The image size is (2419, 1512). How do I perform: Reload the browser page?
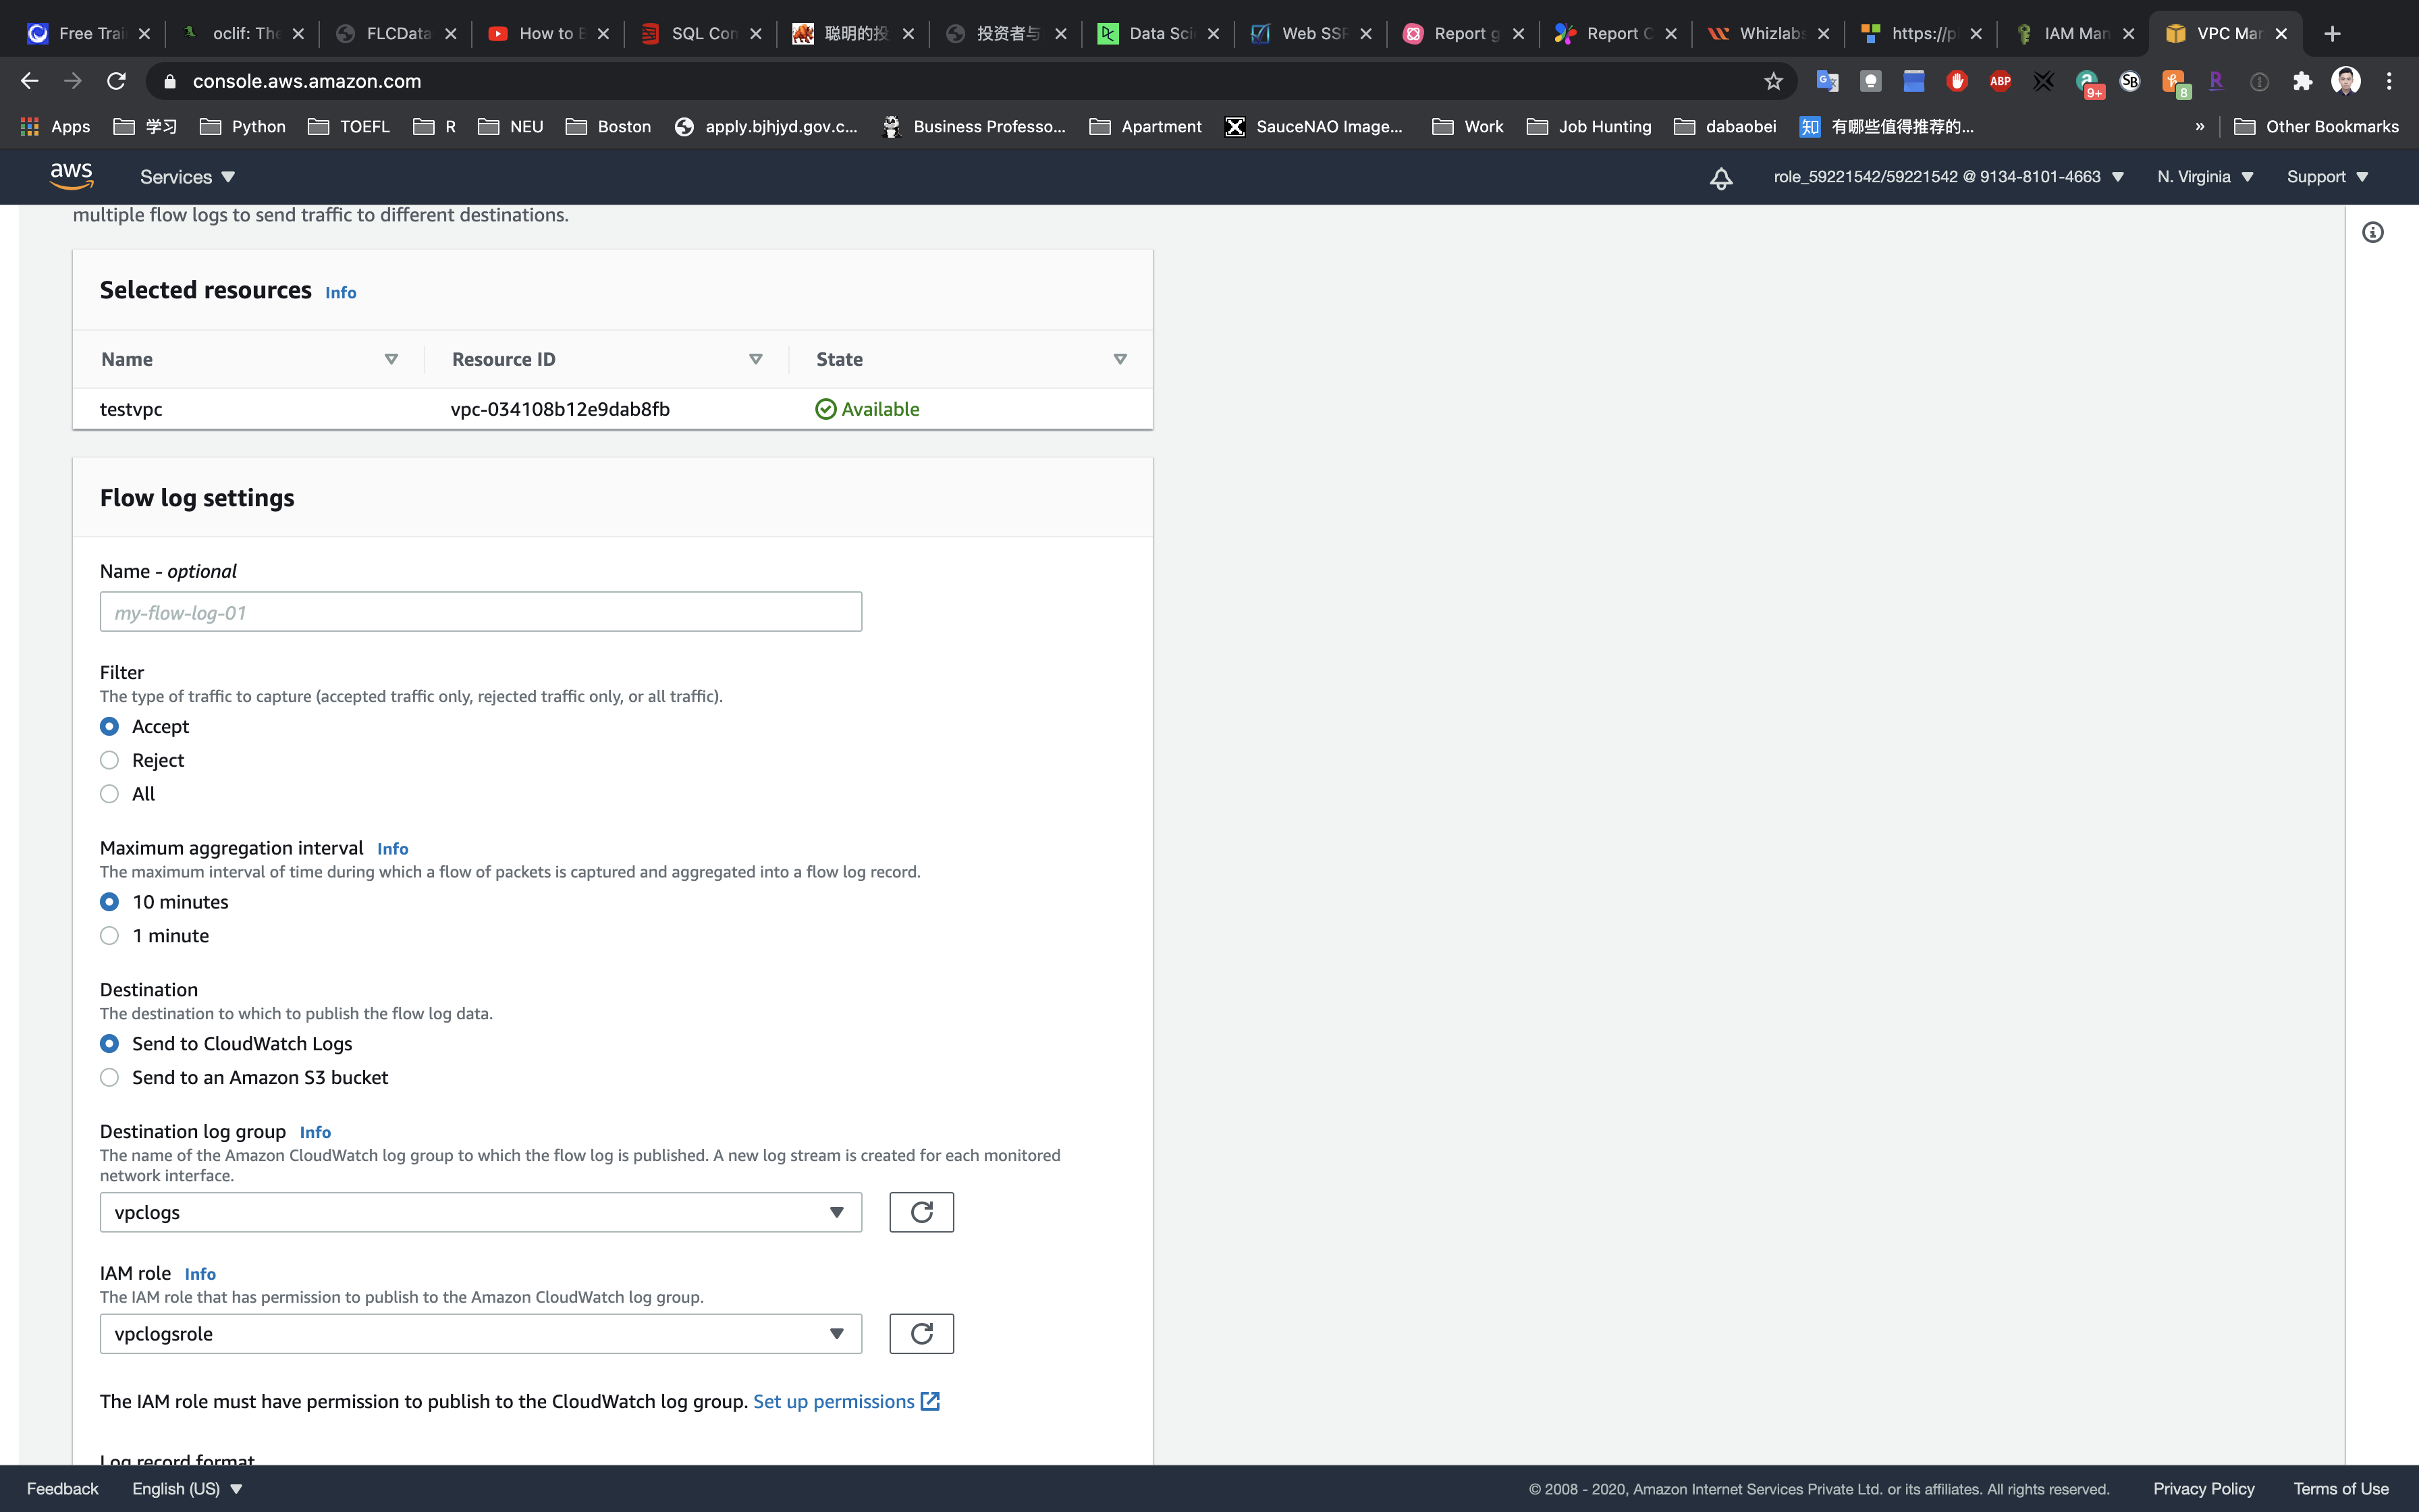[116, 81]
